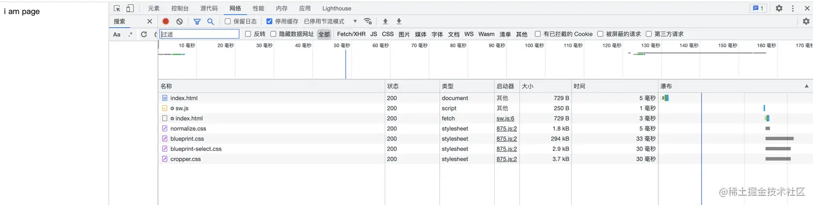Toggle the filter funnel icon
The height and width of the screenshot is (205, 813).
(x=197, y=21)
